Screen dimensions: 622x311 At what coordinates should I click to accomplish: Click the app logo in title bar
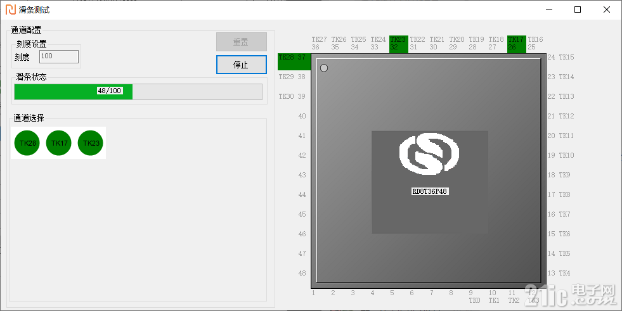[11, 10]
